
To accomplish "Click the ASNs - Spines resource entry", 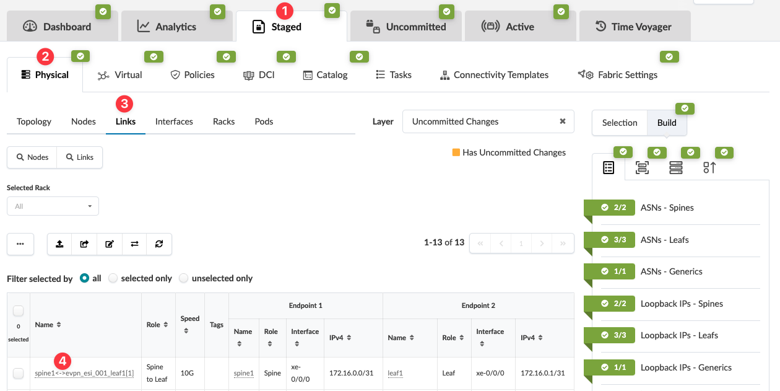I will click(667, 208).
